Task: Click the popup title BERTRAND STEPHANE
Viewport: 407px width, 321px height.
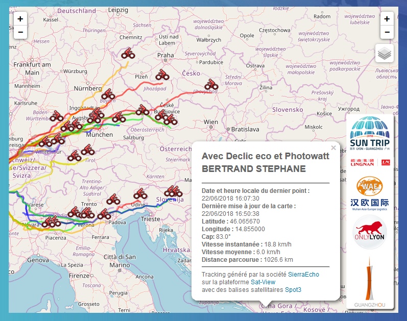Action: 254,169
